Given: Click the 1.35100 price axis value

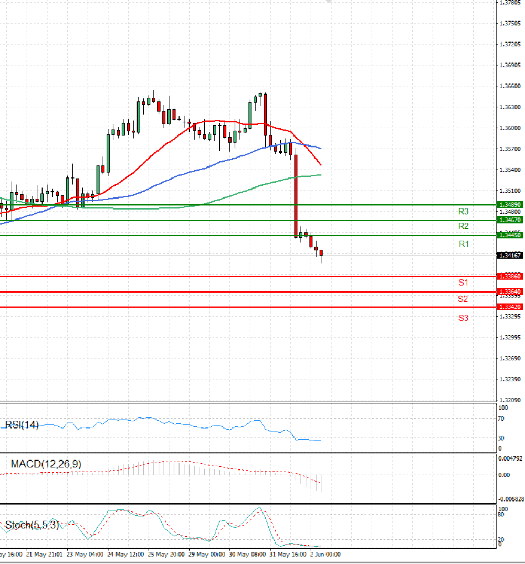Looking at the screenshot, I should [x=510, y=191].
